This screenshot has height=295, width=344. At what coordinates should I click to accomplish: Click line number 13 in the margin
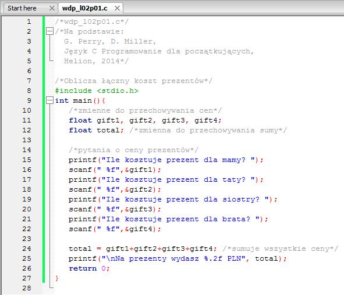[27, 140]
